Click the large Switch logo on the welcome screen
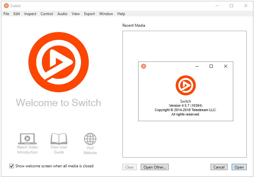This screenshot has width=254, height=177. pyautogui.click(x=59, y=62)
